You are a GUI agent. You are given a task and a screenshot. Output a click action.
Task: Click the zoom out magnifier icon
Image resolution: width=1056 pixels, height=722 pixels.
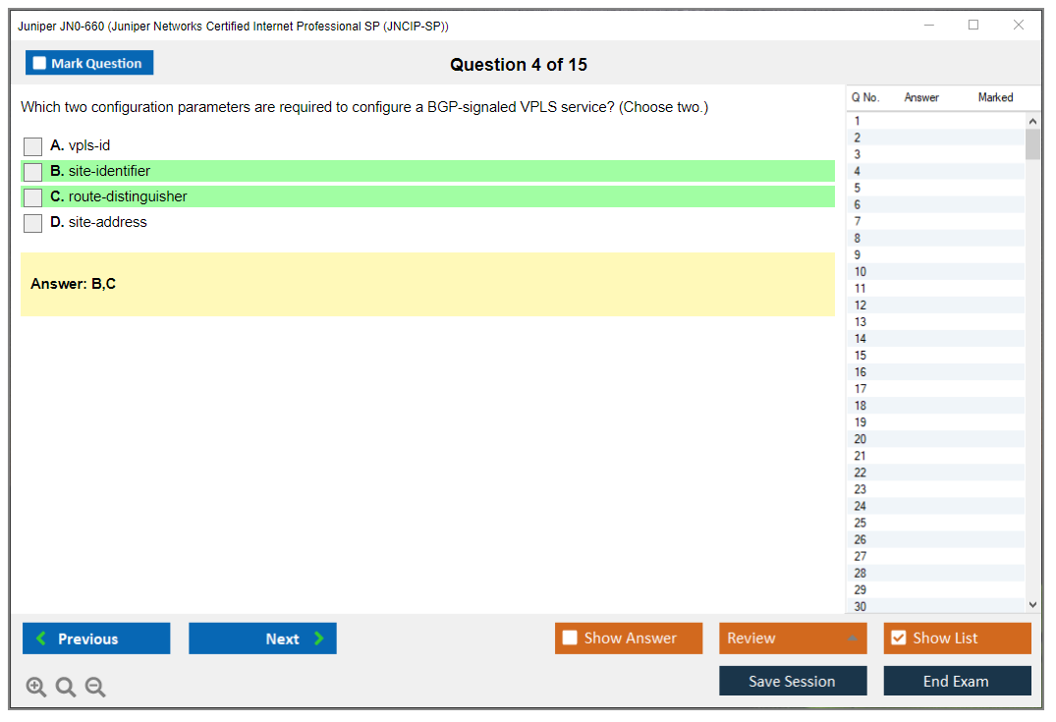click(95, 688)
